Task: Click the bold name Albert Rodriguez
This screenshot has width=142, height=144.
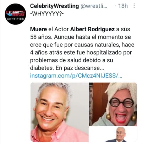Action: pyautogui.click(x=92, y=29)
